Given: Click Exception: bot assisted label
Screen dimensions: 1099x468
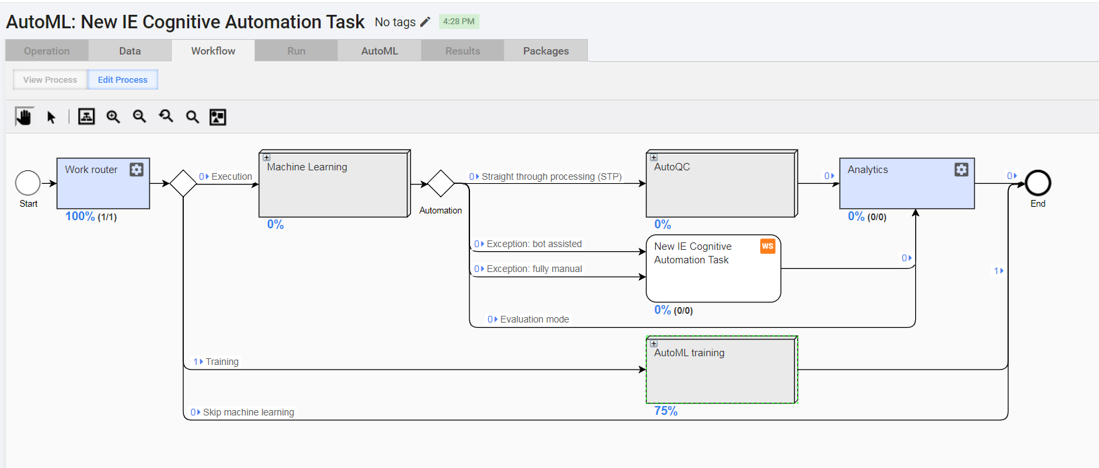Looking at the screenshot, I should (534, 244).
